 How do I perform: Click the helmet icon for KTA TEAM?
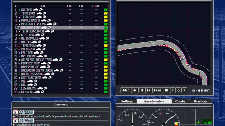[x=43, y=35]
